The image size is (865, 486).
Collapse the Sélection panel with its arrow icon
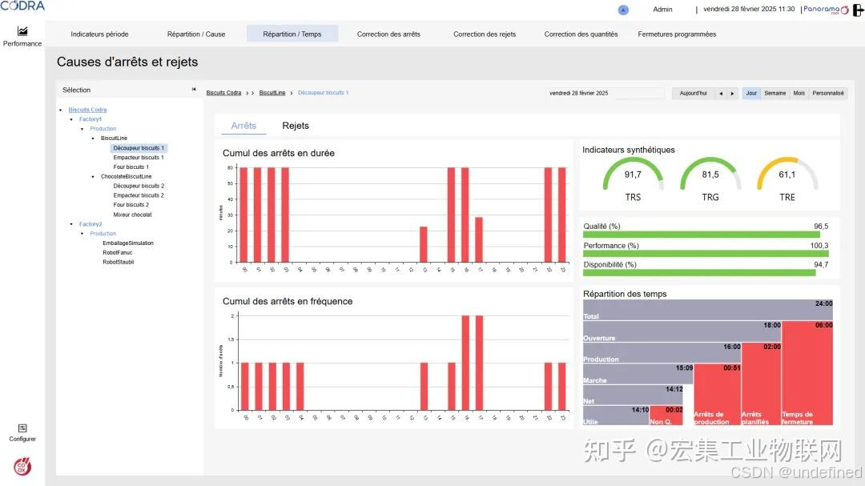194,90
